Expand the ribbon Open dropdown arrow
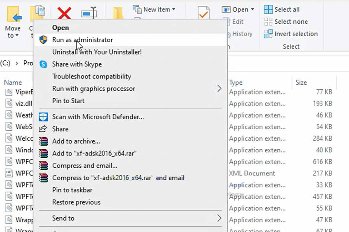The height and width of the screenshot is (232, 349). 252,9
